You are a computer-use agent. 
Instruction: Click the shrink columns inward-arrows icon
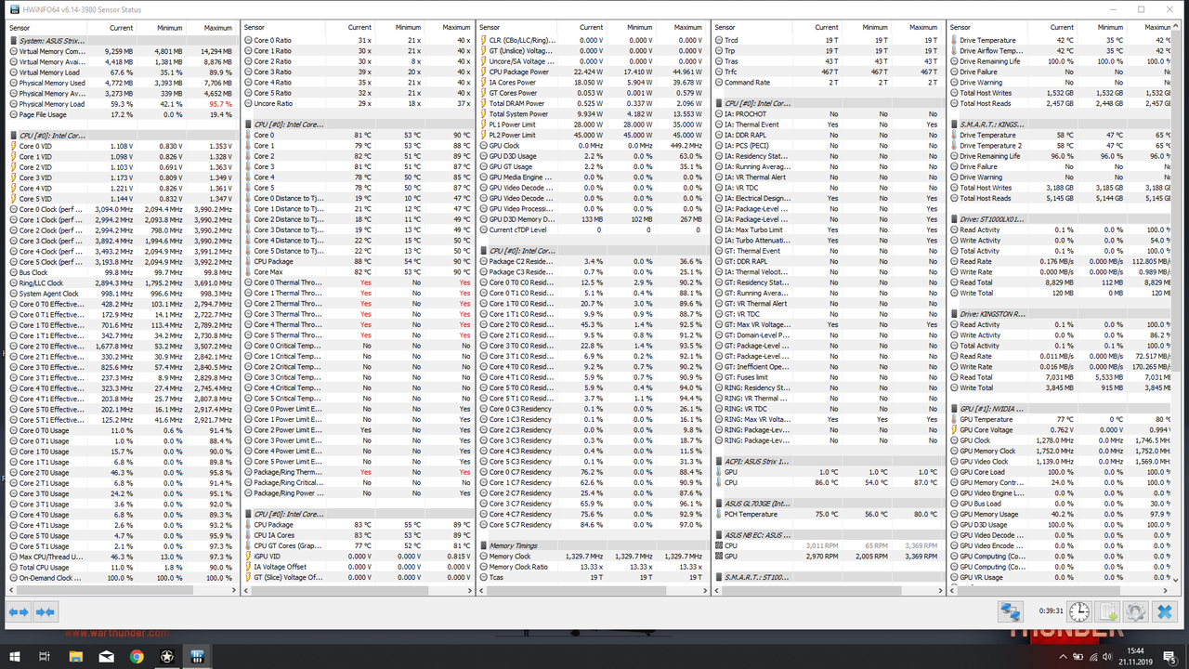pyautogui.click(x=46, y=611)
